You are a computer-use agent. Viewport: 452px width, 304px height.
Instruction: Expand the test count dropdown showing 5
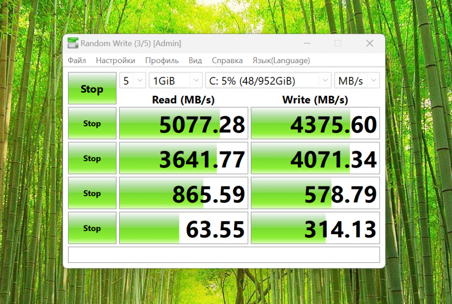(x=133, y=81)
